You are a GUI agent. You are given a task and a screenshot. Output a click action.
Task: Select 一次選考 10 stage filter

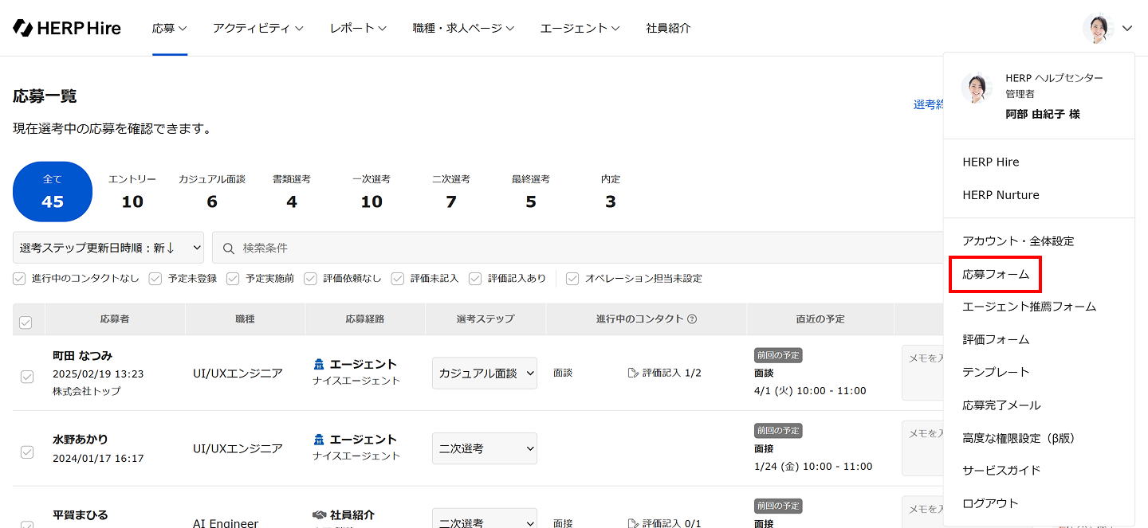[372, 192]
